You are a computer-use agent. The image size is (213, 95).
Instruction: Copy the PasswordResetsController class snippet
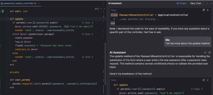coord(204,10)
